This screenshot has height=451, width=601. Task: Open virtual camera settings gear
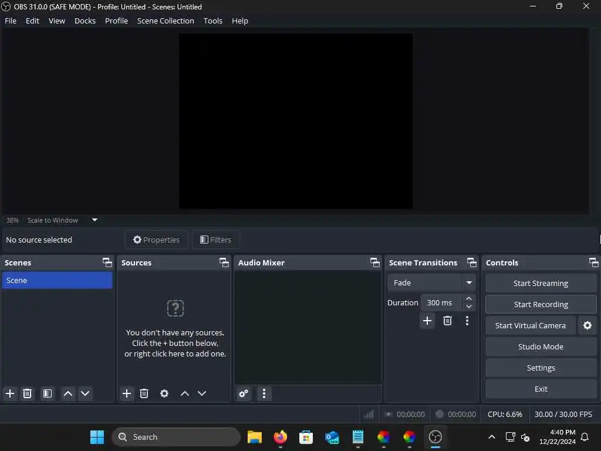[587, 325]
